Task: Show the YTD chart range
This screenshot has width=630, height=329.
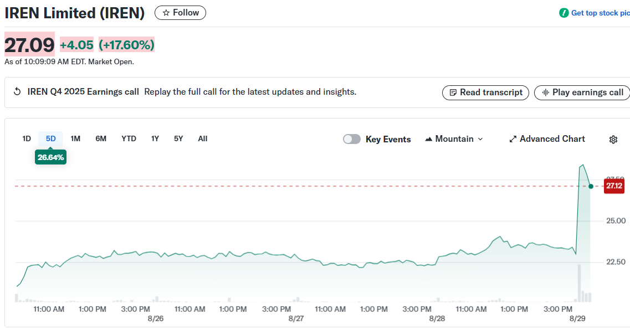Action: [129, 138]
